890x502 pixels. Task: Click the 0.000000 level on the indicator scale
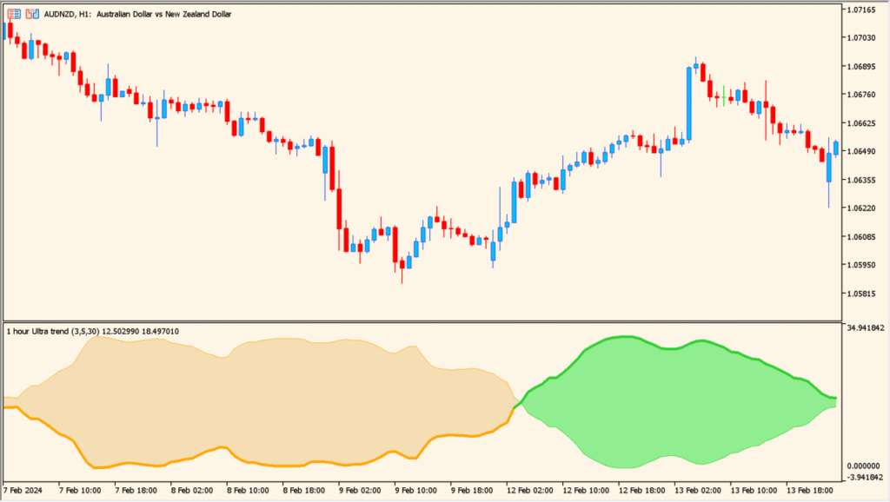[863, 466]
